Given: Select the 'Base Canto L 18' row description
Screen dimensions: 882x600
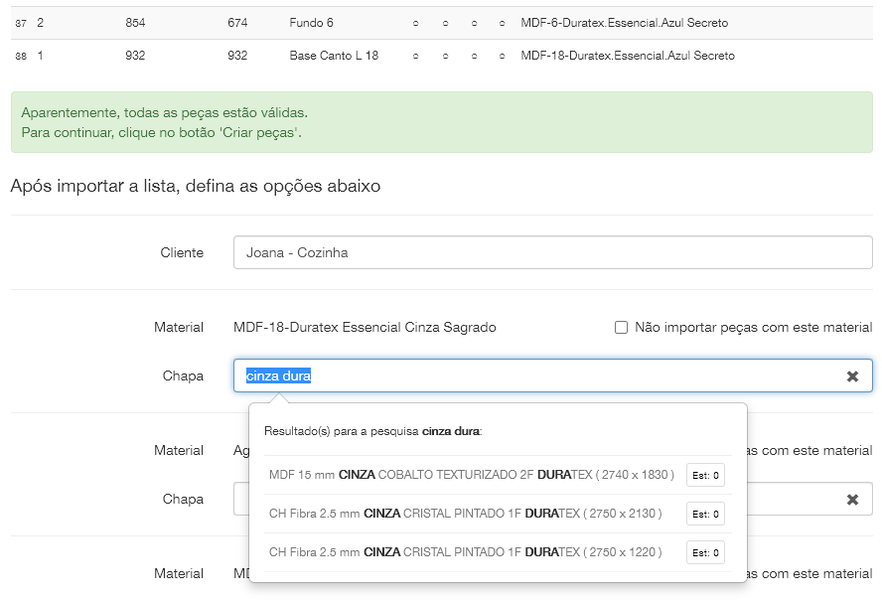Looking at the screenshot, I should [334, 57].
